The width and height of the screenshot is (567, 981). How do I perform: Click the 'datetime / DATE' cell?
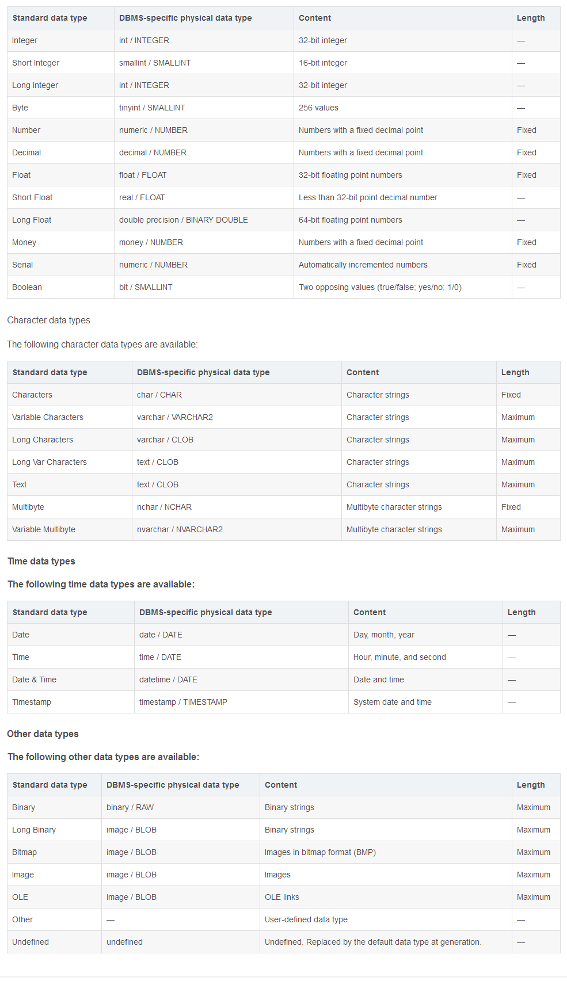coord(168,680)
